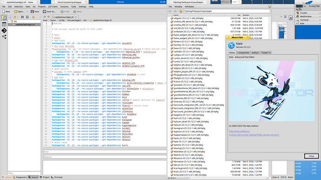321x180 pixels.
Task: Toggle the Diagnostics bottom panel
Action: 20,177
